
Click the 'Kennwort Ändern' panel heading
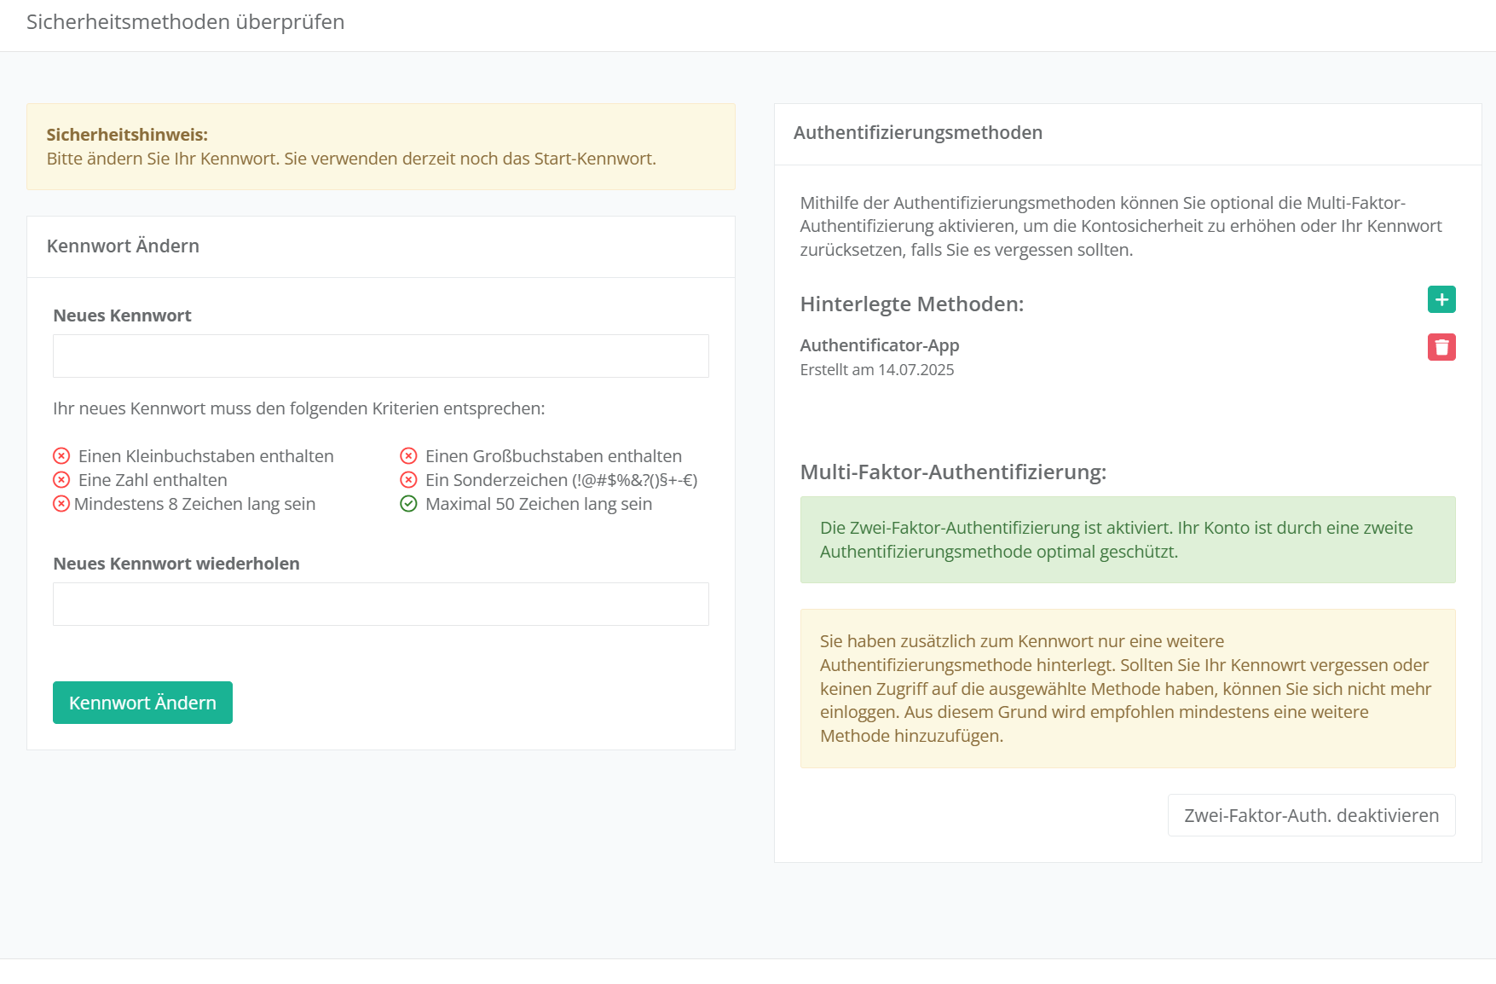click(123, 246)
